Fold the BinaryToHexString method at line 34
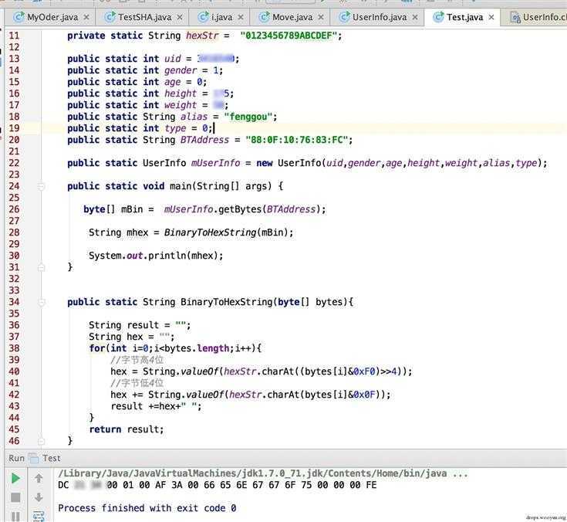This screenshot has width=567, height=522. (41, 302)
